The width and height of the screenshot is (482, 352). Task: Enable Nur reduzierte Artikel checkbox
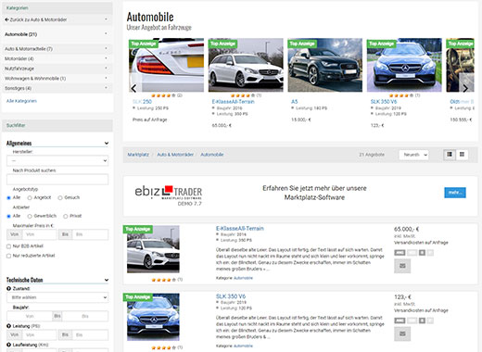click(x=8, y=256)
